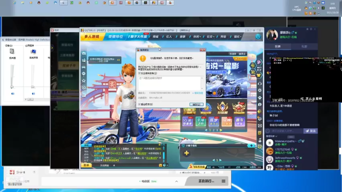Screen dimensions: 342x192
Task: Open the 赛车夺宝 event tile
Action: click(240, 122)
